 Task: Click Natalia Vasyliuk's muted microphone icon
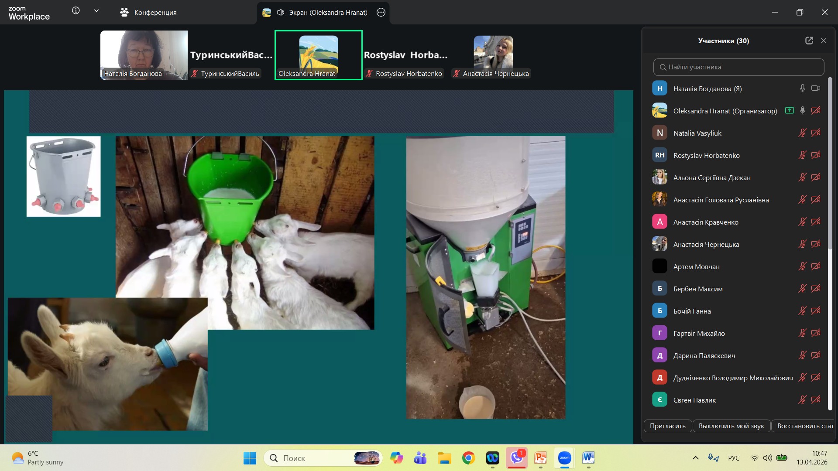(x=802, y=133)
